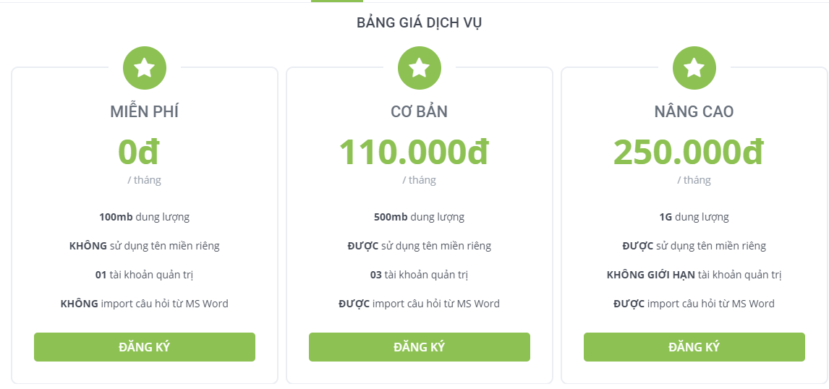Click 03 tài khoản quản trị text

pyautogui.click(x=420, y=275)
